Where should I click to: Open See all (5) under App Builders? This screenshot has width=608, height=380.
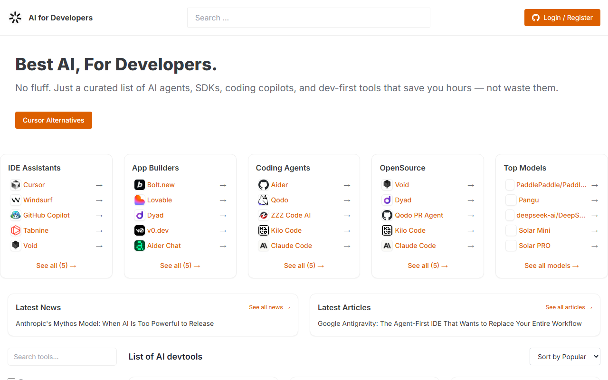[x=180, y=266]
